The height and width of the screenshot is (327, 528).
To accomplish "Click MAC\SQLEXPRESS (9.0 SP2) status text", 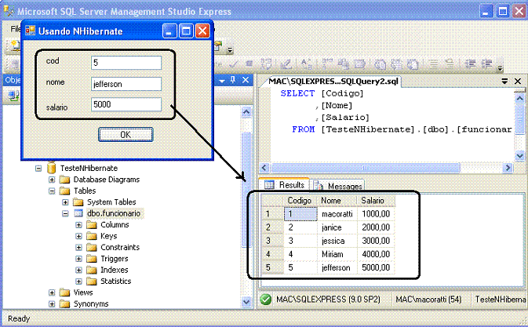I will 328,300.
